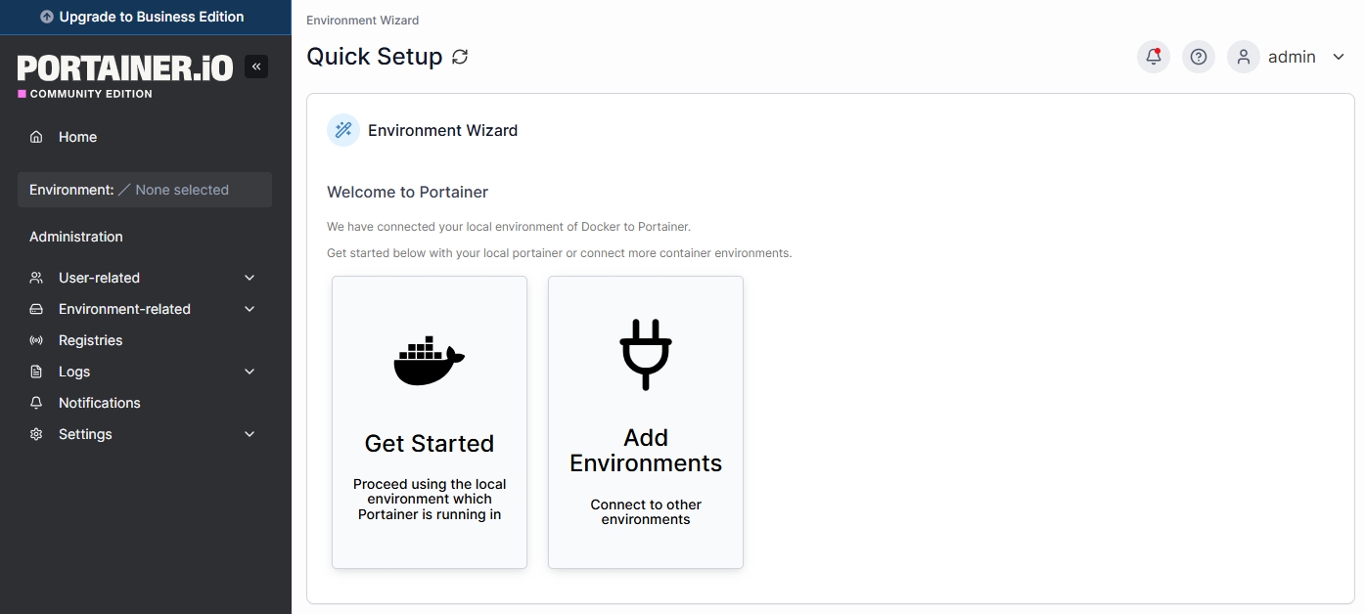Open the help question mark icon
1365x614 pixels.
point(1199,57)
